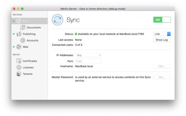Click the Tenants people icon
Viewport: 186px width, 116px height.
tap(19, 74)
